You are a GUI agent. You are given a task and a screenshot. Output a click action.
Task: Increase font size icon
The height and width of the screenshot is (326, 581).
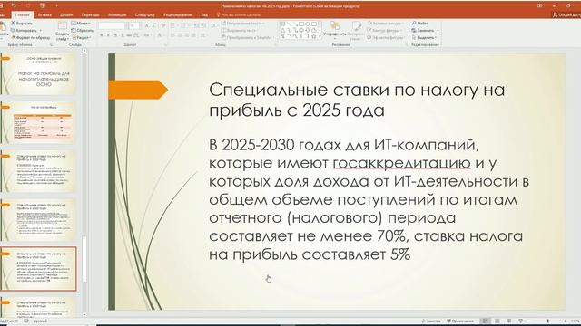(147, 25)
